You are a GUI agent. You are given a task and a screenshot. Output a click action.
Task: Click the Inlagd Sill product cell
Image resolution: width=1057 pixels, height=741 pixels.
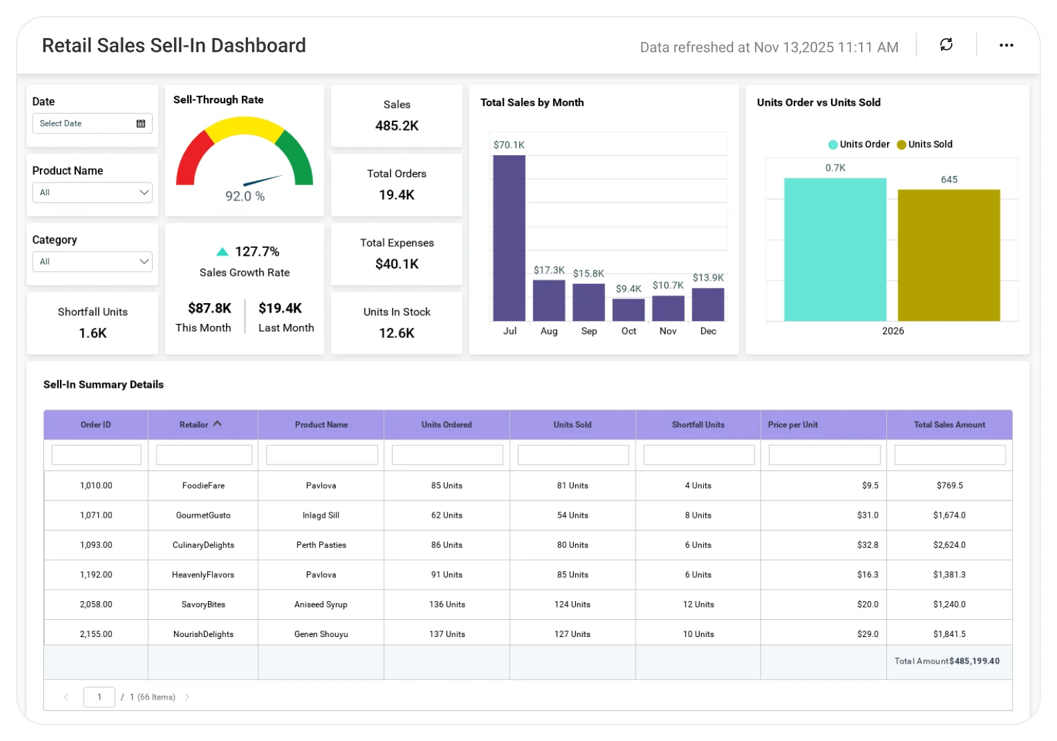coord(321,516)
